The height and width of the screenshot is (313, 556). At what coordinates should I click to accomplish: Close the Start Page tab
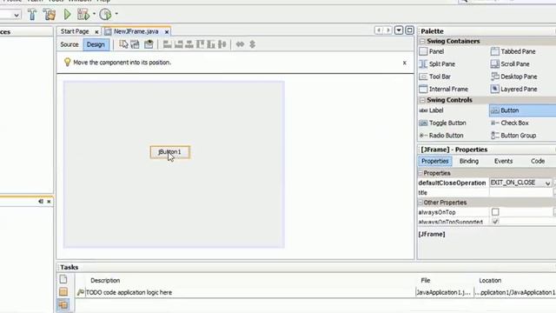[96, 32]
